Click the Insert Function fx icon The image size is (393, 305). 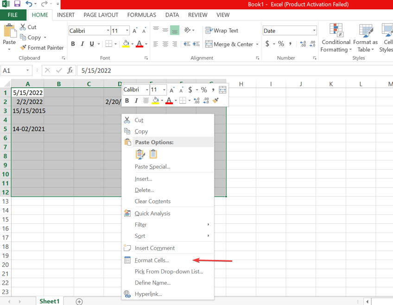[x=70, y=70]
